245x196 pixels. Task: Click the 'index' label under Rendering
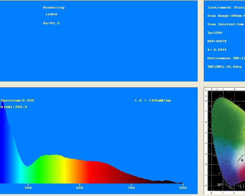(51, 14)
